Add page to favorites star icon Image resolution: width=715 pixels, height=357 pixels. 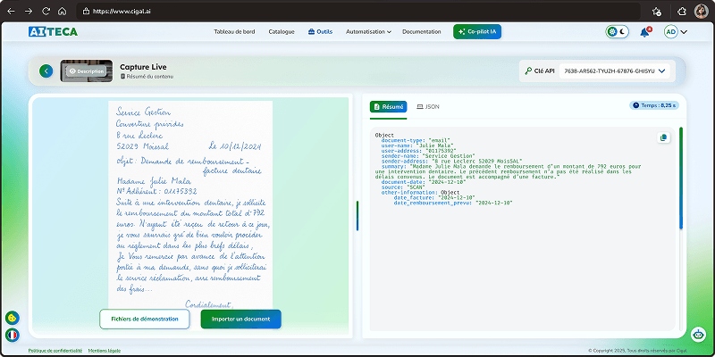pyautogui.click(x=656, y=12)
